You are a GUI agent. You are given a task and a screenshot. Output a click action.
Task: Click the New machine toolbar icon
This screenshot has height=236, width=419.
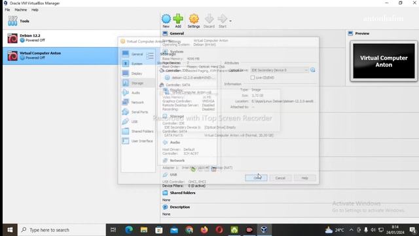[x=166, y=21]
